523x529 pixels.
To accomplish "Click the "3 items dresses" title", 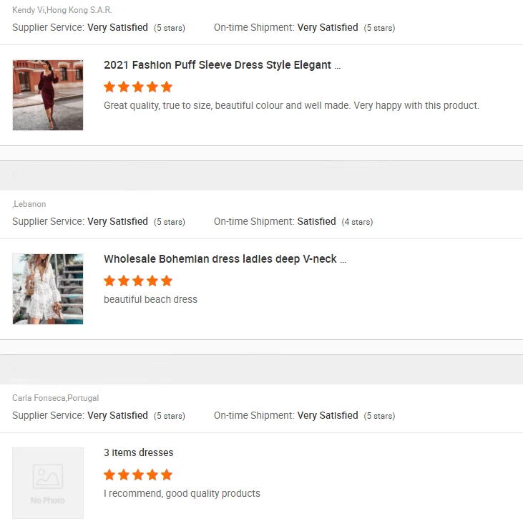I will [x=139, y=452].
